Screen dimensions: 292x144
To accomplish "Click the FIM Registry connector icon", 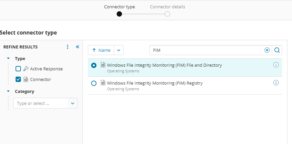I will coord(103,83).
